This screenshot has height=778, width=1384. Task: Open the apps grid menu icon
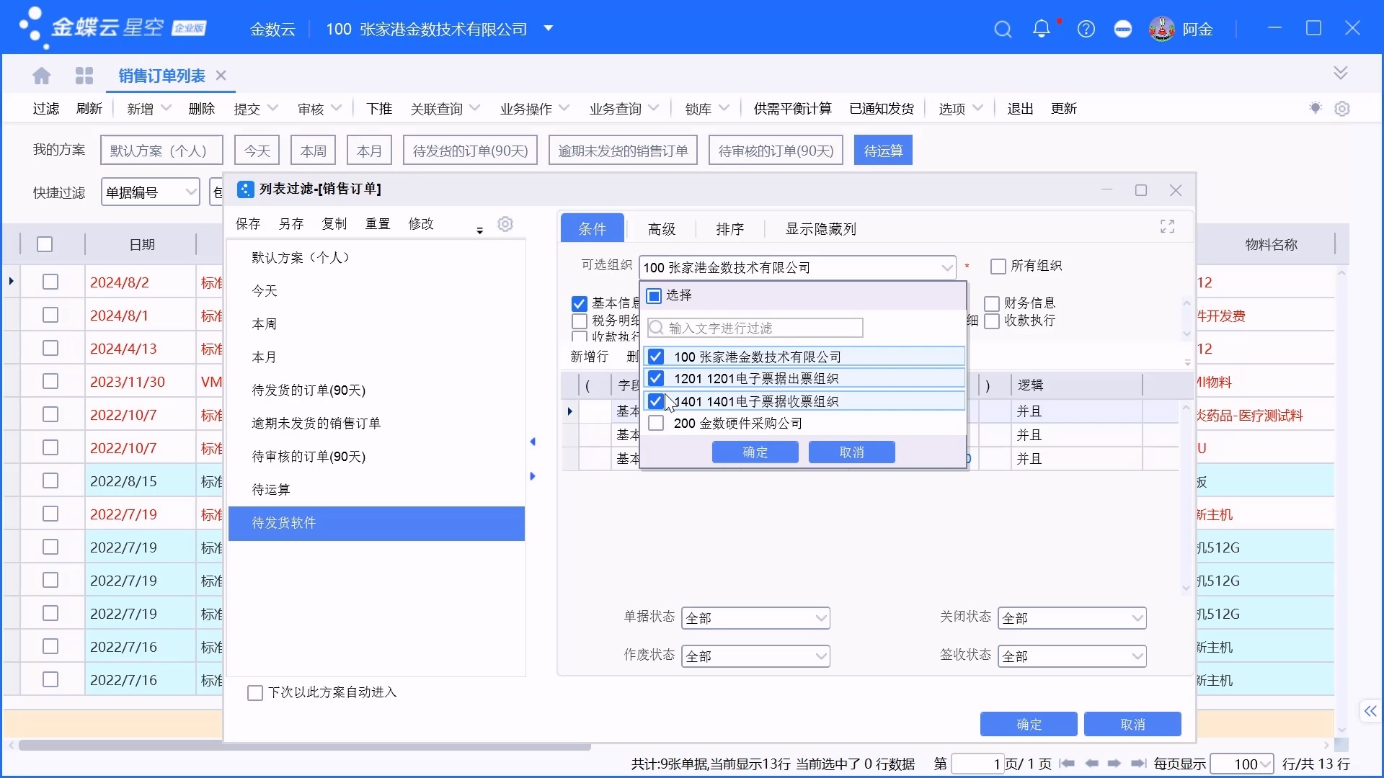tap(84, 76)
